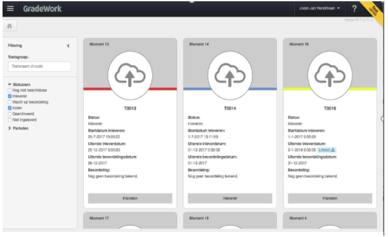
Task: Click the upload cloud icon for T0014
Action: pos(230,75)
